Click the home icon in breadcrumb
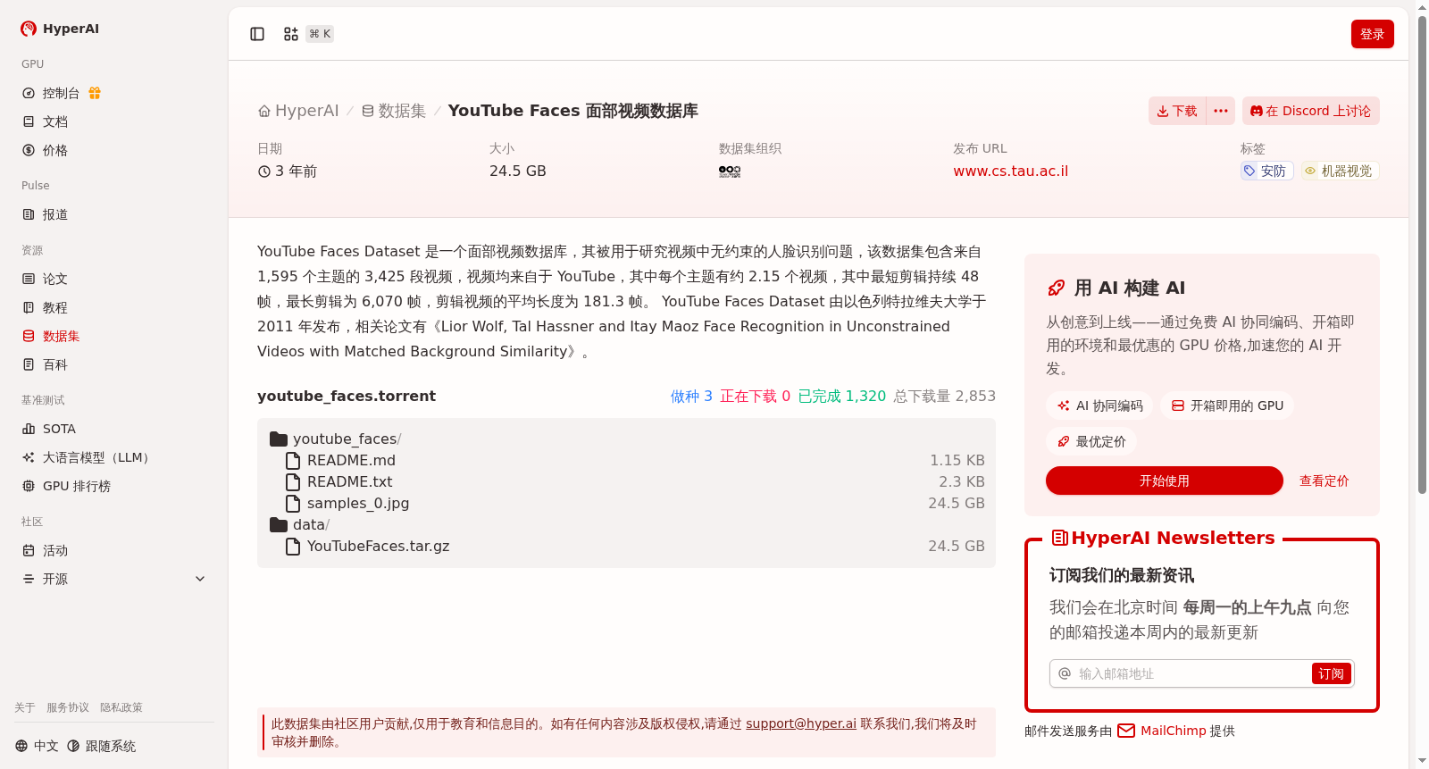Screen dimensions: 1429x769 (x=264, y=111)
